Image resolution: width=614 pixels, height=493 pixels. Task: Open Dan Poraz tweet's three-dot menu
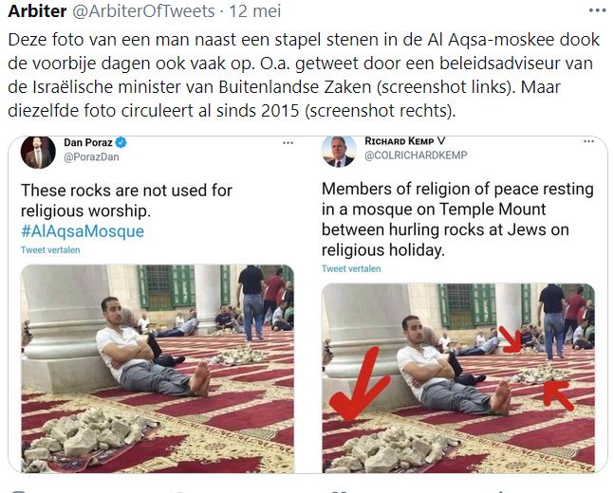click(x=288, y=143)
